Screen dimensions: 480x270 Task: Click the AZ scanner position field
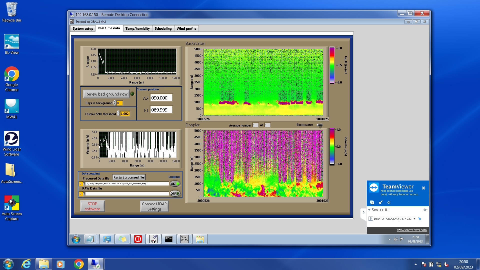click(x=161, y=98)
